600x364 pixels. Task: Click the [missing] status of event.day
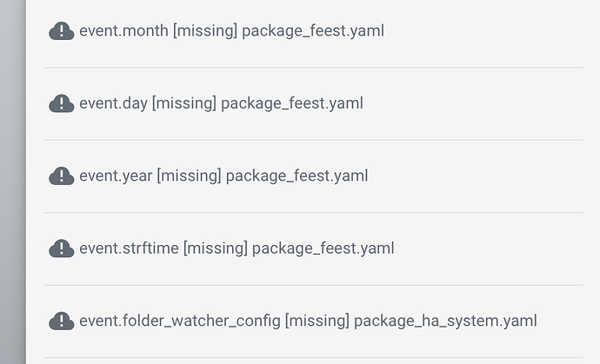click(184, 103)
